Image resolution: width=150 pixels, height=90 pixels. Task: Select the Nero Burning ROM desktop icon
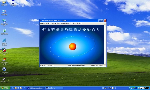pyautogui.click(x=4, y=61)
